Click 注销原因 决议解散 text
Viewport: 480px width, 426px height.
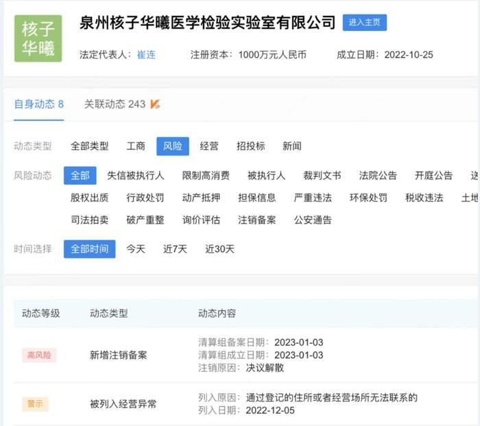click(241, 368)
